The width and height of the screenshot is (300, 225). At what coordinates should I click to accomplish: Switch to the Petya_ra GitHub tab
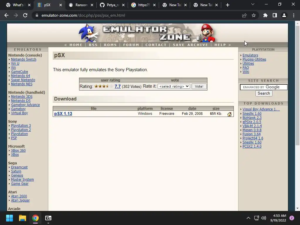pyautogui.click(x=110, y=5)
